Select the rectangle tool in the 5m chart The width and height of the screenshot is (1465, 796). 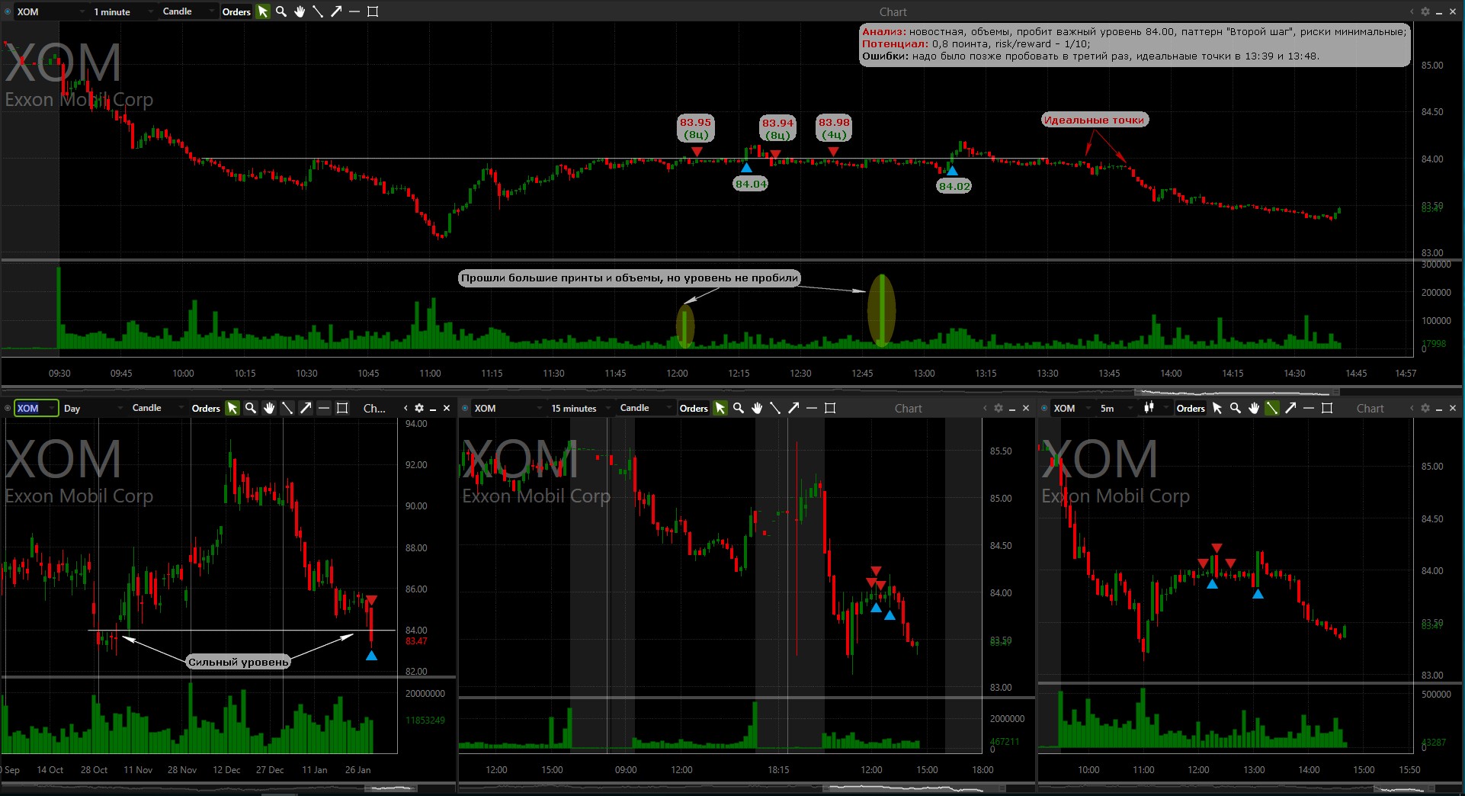(x=1327, y=408)
